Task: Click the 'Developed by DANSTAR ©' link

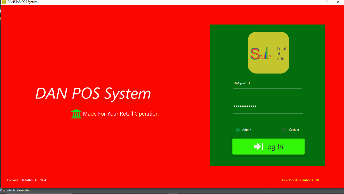Action: click(300, 180)
